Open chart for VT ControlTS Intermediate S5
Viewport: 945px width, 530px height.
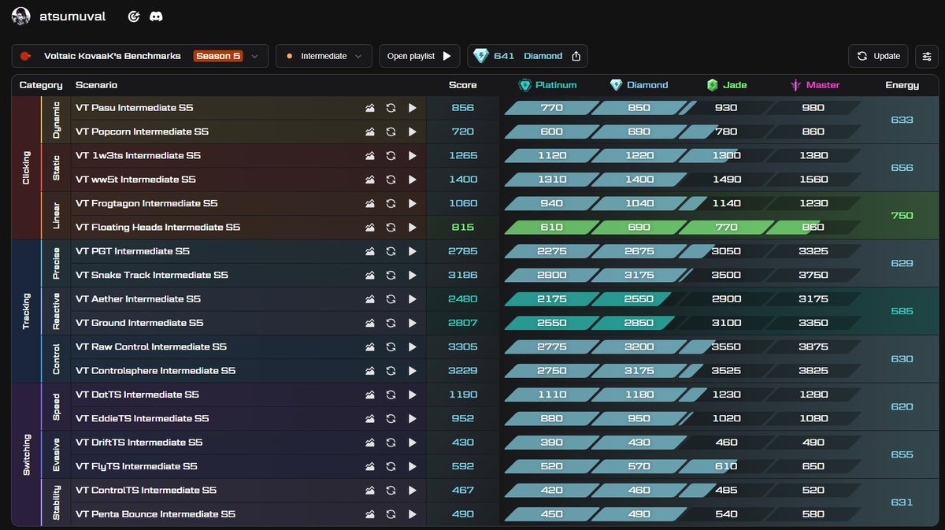[x=370, y=490]
